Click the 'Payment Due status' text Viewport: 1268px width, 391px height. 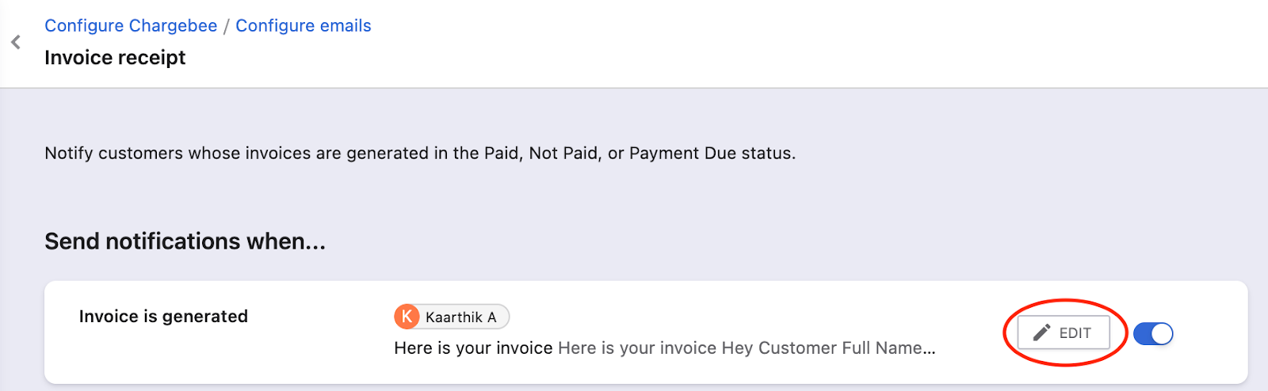click(711, 154)
